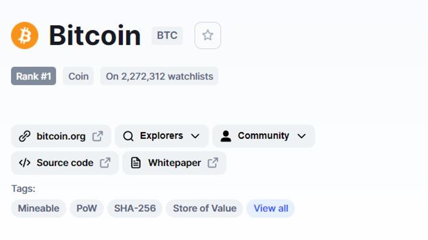Click the person icon in Community
Screen dimensions: 428x240
pyautogui.click(x=226, y=136)
